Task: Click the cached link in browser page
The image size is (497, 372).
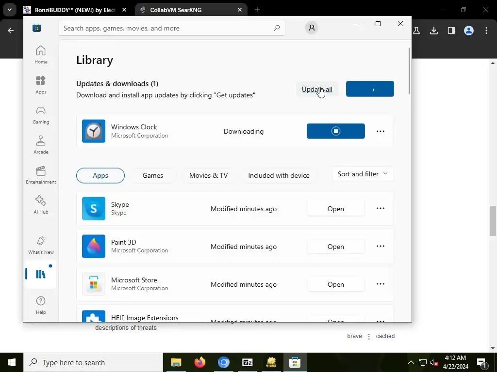Action: (x=385, y=336)
